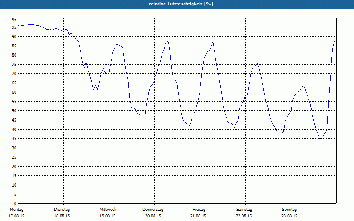Click the '20' y-axis value

click(x=14, y=167)
